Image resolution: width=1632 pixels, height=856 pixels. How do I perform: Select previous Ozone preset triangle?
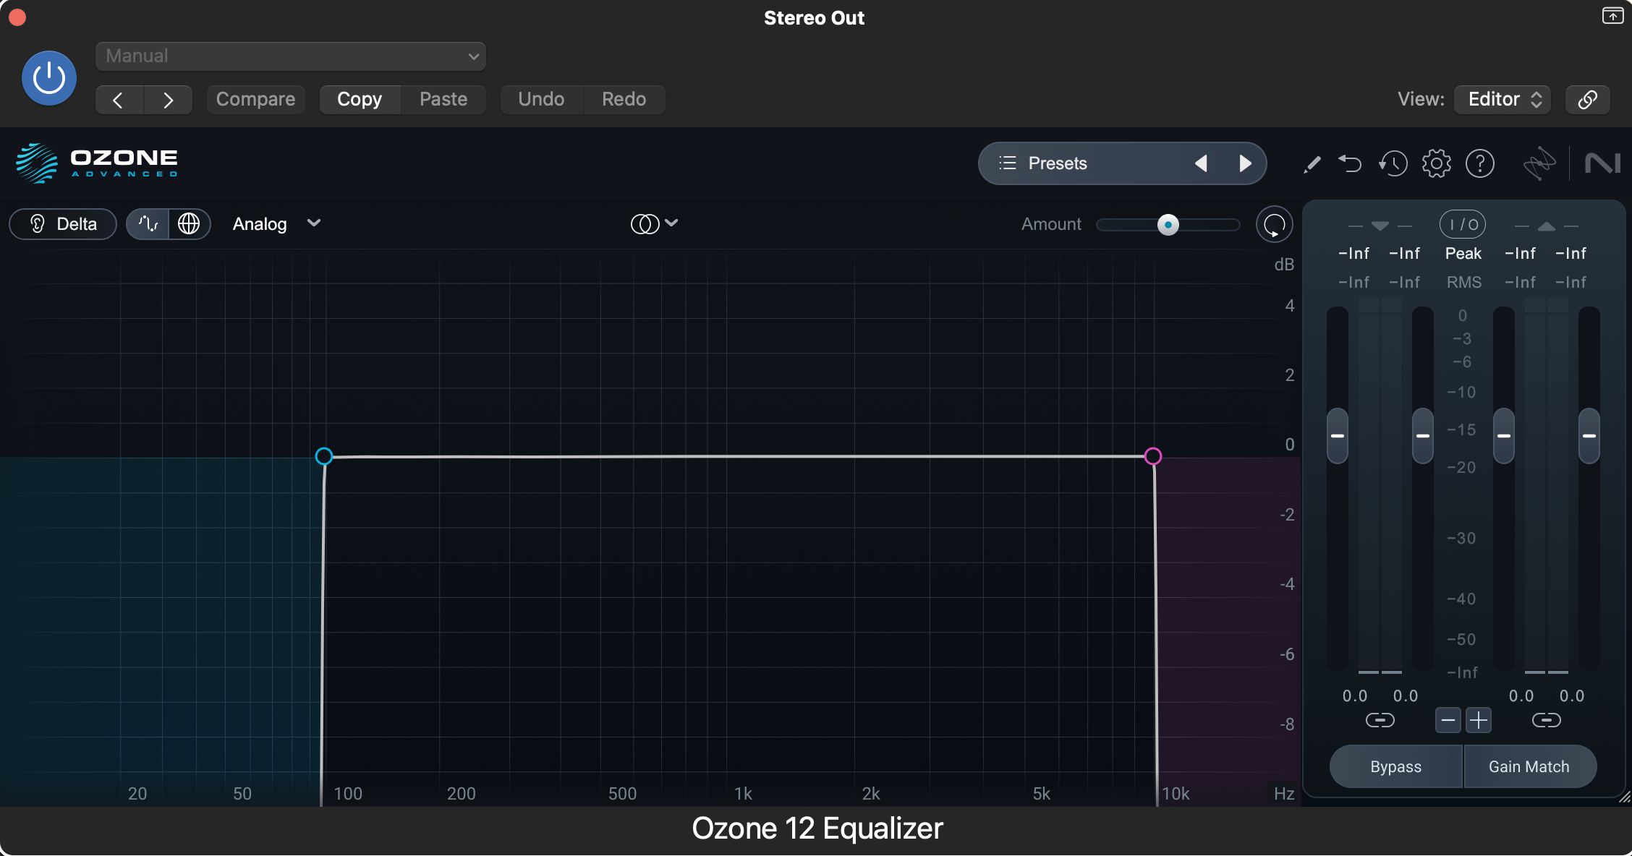pyautogui.click(x=1201, y=163)
